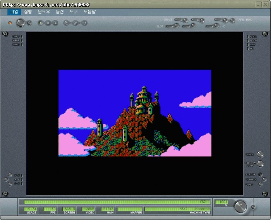Click the linked-circles icon left of wrench
The image size is (271, 220).
tap(66, 23)
